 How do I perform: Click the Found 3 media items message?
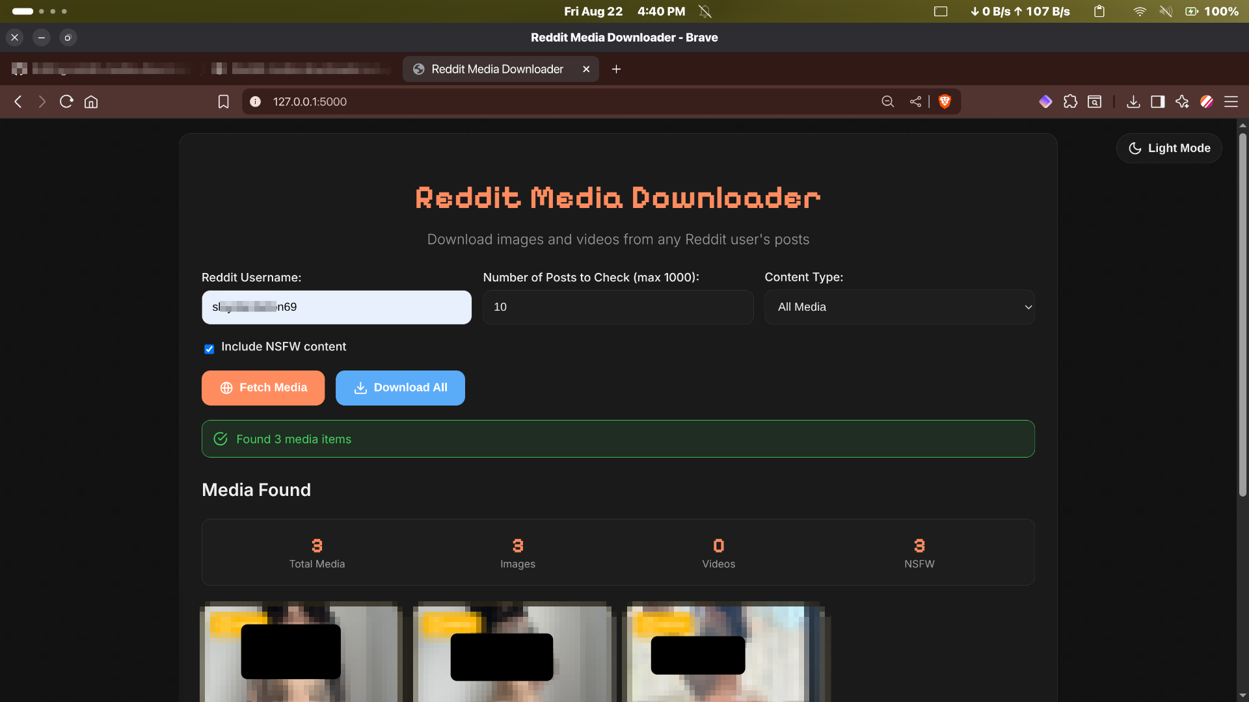pos(618,439)
